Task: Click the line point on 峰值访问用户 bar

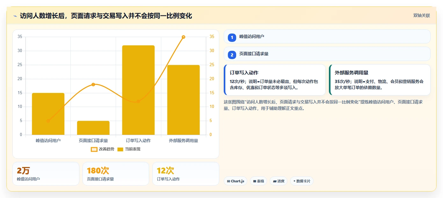Action: pyautogui.click(x=48, y=121)
